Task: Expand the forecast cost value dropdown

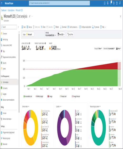Action: 45,49
